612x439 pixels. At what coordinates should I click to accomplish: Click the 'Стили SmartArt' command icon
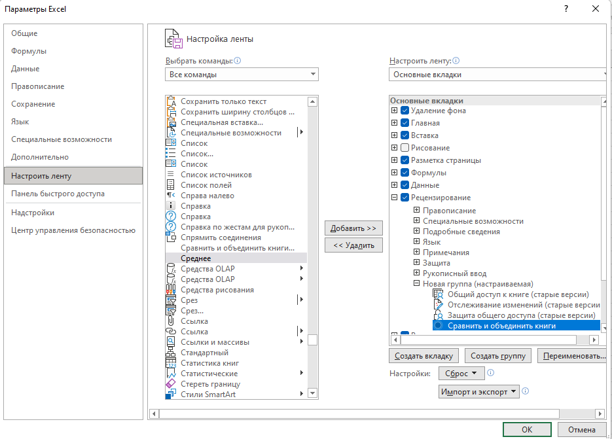point(171,394)
